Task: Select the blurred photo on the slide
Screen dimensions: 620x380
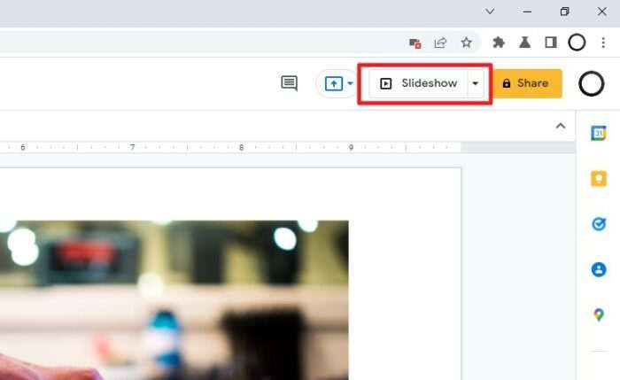Action: 174,299
